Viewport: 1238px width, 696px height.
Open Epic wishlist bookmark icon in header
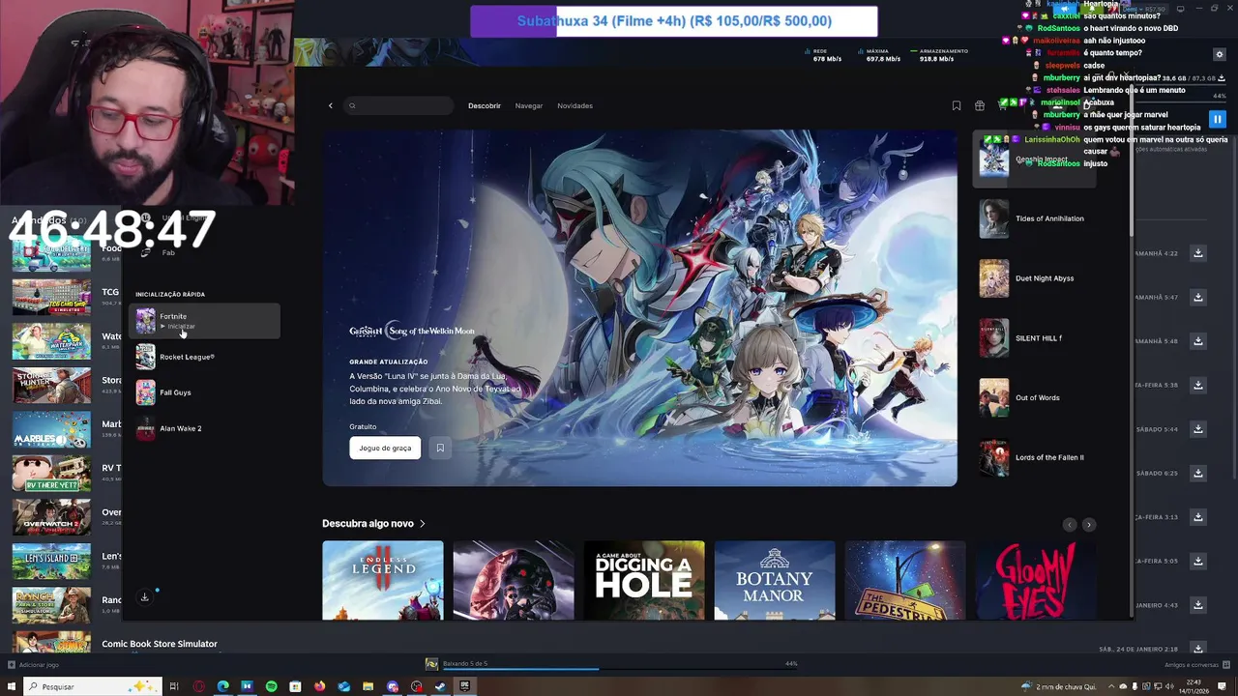(x=957, y=105)
